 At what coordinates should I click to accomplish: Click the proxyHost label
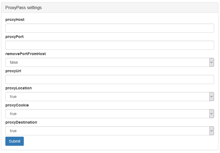(x=15, y=20)
